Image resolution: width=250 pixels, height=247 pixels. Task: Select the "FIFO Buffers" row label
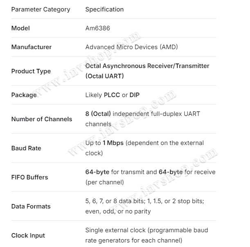pyautogui.click(x=29, y=177)
